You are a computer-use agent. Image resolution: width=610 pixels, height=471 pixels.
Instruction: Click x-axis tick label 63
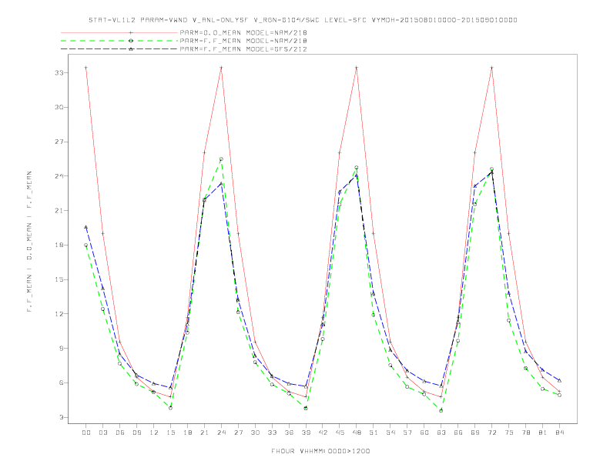(441, 433)
